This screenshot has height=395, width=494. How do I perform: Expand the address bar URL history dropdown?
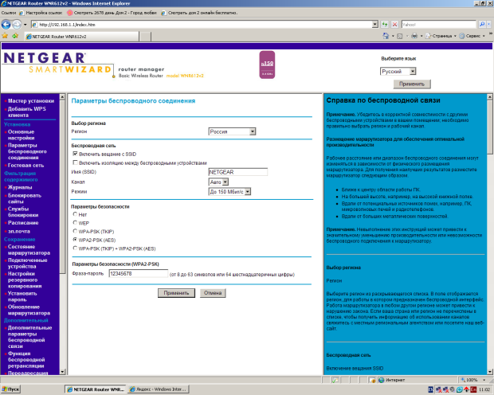pyautogui.click(x=375, y=24)
